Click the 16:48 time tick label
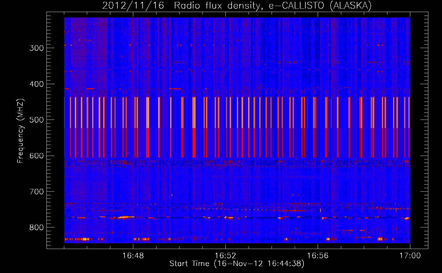This screenshot has width=442, height=273. pos(133,256)
